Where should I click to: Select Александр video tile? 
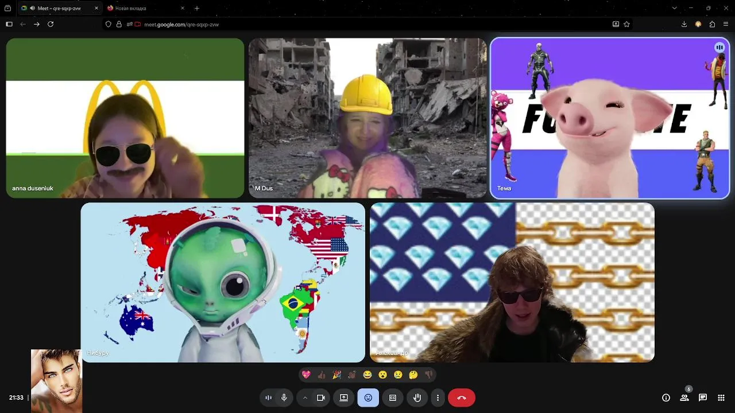(512, 282)
